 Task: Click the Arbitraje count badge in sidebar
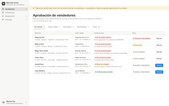[x=27, y=20]
